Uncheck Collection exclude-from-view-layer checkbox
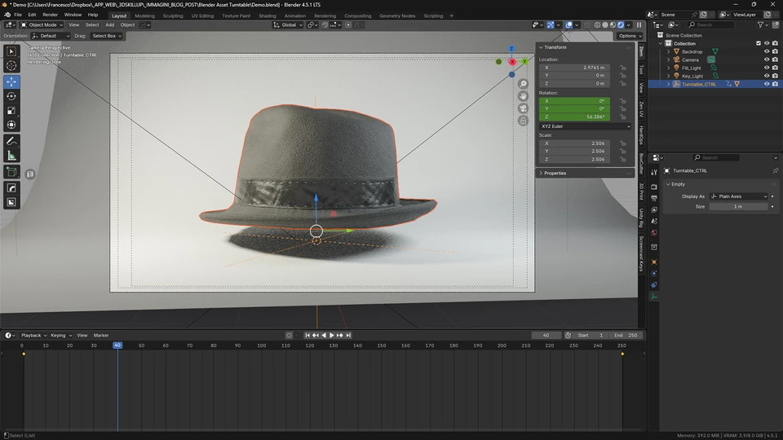Viewport: 783px width, 440px height. click(x=759, y=43)
